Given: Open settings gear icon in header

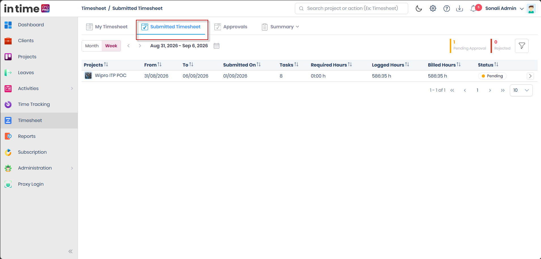Looking at the screenshot, I should coord(433,8).
